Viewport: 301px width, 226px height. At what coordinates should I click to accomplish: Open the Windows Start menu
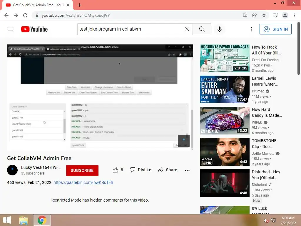7,220
